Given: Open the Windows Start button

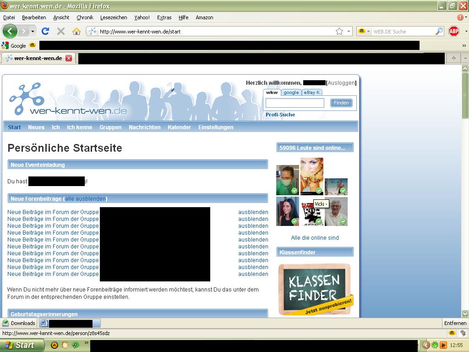Looking at the screenshot, I should click(22, 345).
